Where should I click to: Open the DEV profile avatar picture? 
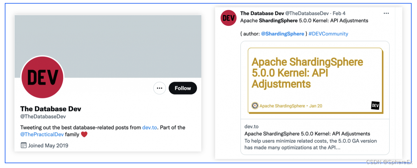pos(42,77)
